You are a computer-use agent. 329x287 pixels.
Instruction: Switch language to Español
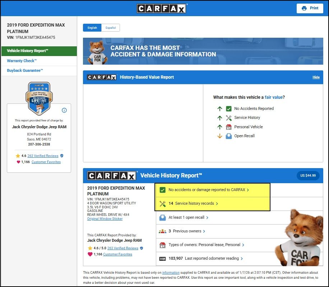tap(111, 28)
